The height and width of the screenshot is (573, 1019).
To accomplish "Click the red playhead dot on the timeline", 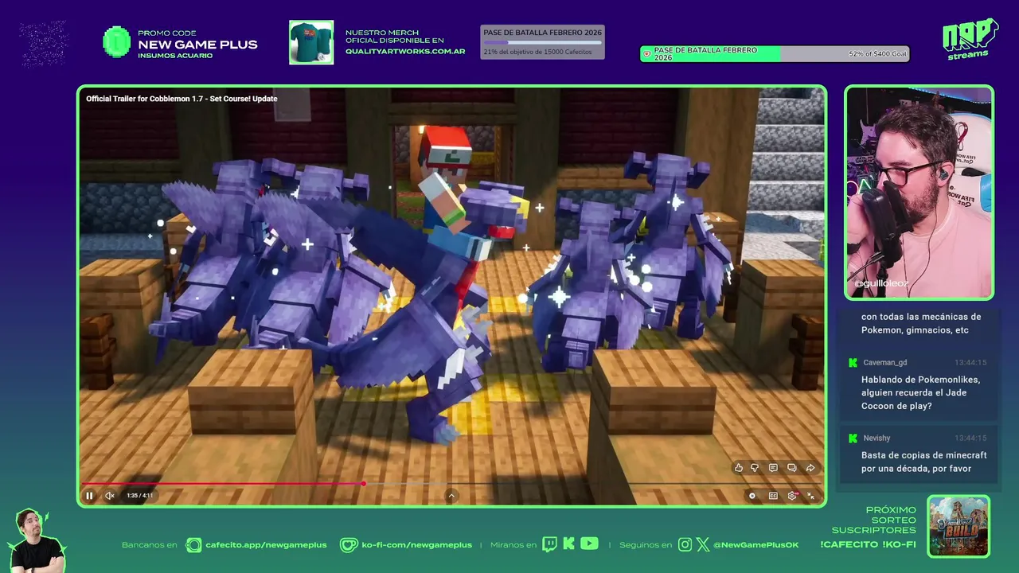I will pos(364,483).
